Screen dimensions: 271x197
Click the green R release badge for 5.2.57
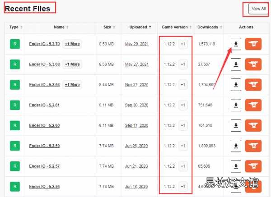point(15,166)
